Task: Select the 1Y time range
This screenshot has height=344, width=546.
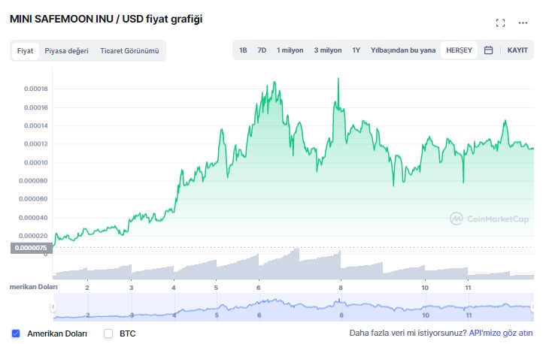Action: [356, 50]
